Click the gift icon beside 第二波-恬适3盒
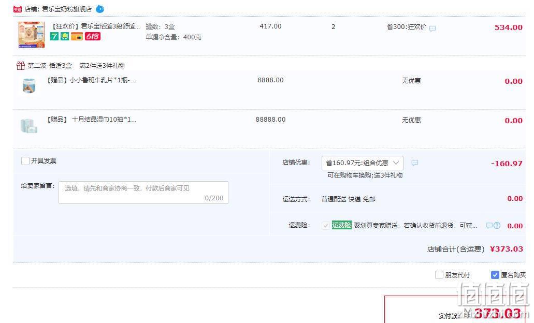This screenshot has width=534, height=323. (x=21, y=65)
